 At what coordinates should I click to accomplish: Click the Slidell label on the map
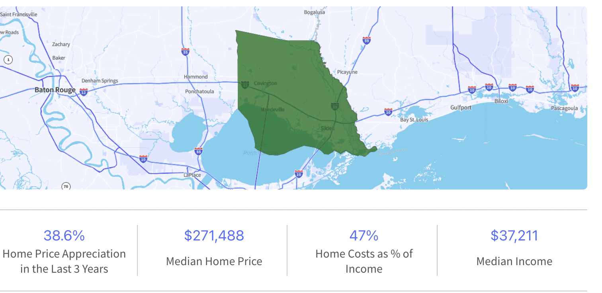coord(328,128)
